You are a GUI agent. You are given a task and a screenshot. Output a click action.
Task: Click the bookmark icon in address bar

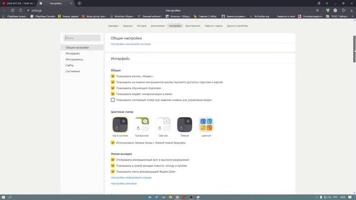click(x=318, y=11)
